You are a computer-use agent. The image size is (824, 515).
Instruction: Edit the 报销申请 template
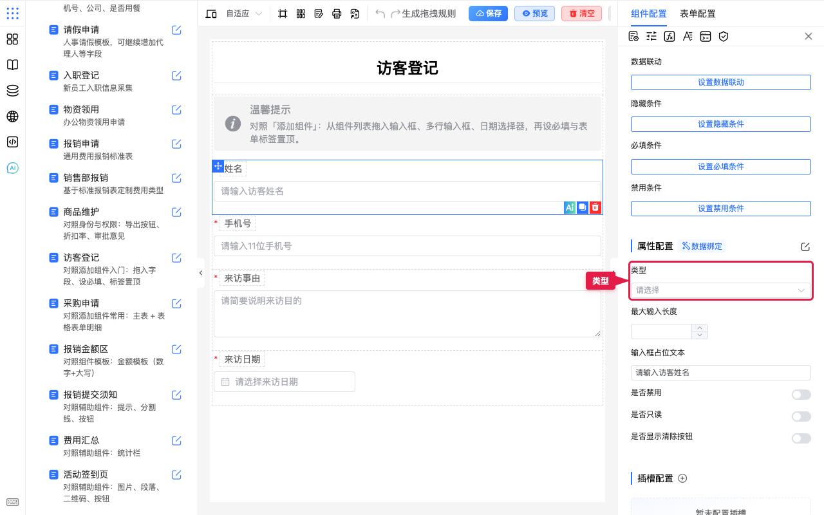pyautogui.click(x=176, y=144)
